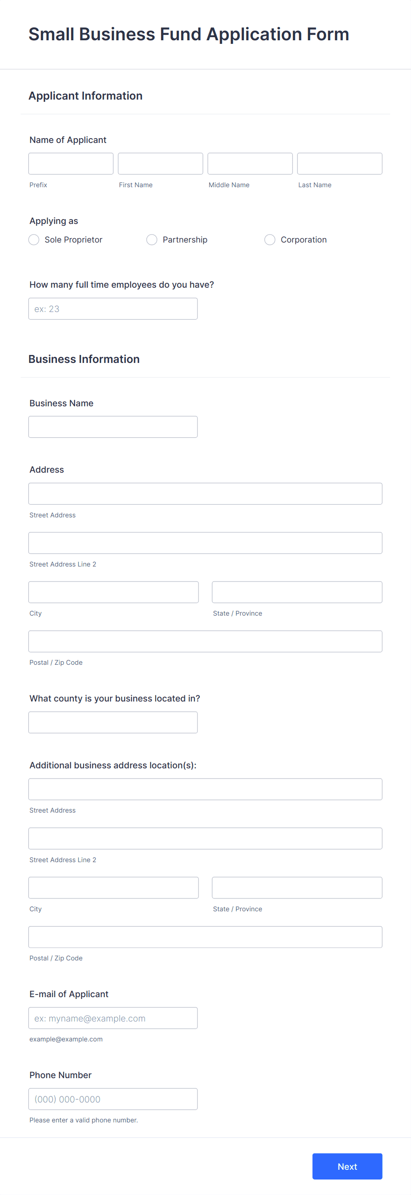Click the Last Name input field
Image resolution: width=411 pixels, height=1195 pixels.
[x=339, y=163]
